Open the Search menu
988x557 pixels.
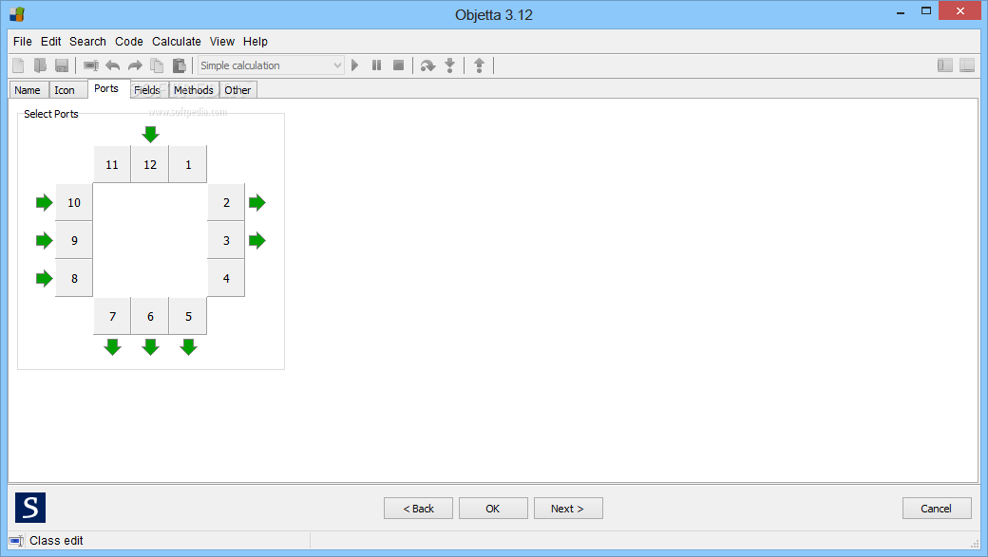(87, 42)
